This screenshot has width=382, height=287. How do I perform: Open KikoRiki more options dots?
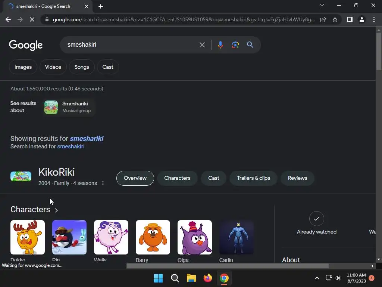click(103, 183)
